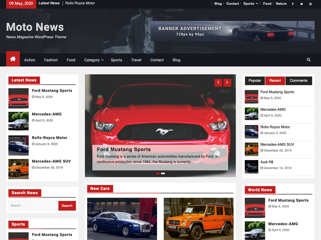Switch to the Popular tab

[255, 81]
